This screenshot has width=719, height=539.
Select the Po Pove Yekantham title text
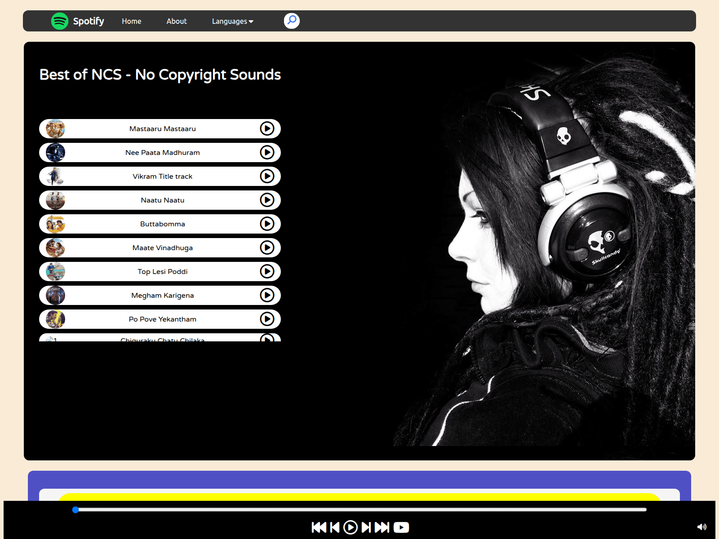163,319
